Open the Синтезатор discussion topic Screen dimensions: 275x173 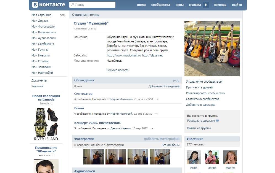(83, 94)
